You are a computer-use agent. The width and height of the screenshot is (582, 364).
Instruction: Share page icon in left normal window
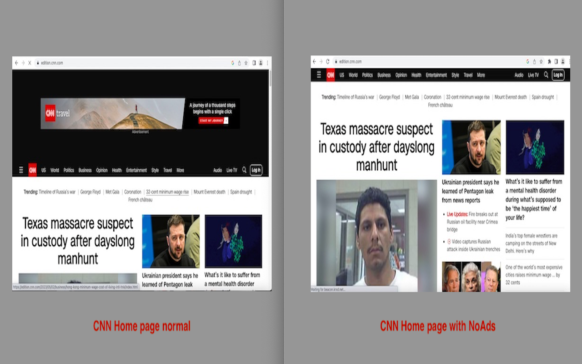(x=239, y=63)
